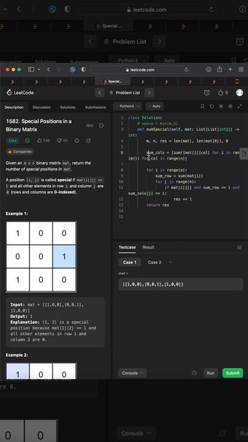The width and height of the screenshot is (248, 442).
Task: Open Problem List in the front window
Action: click(125, 93)
